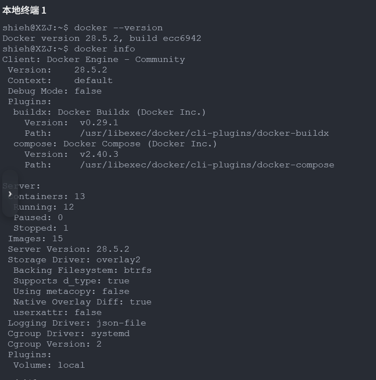Click the Storage Driver: overlay2 line
Image resolution: width=376 pixels, height=380 pixels.
[x=74, y=260]
